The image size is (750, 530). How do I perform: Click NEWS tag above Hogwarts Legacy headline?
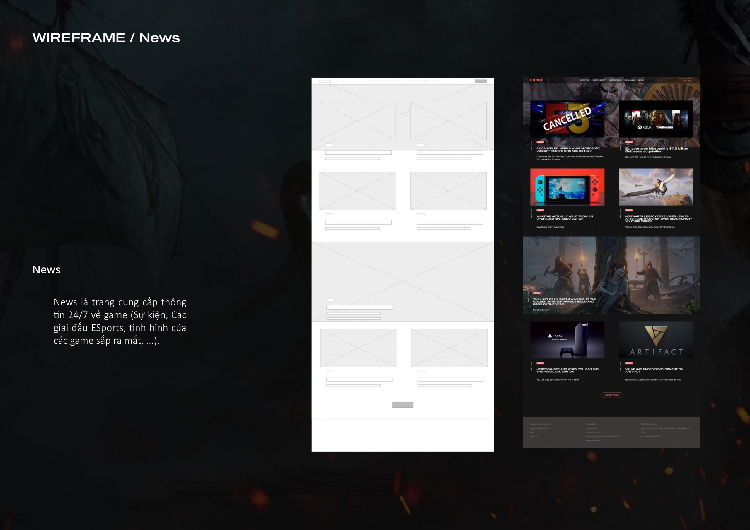(629, 210)
